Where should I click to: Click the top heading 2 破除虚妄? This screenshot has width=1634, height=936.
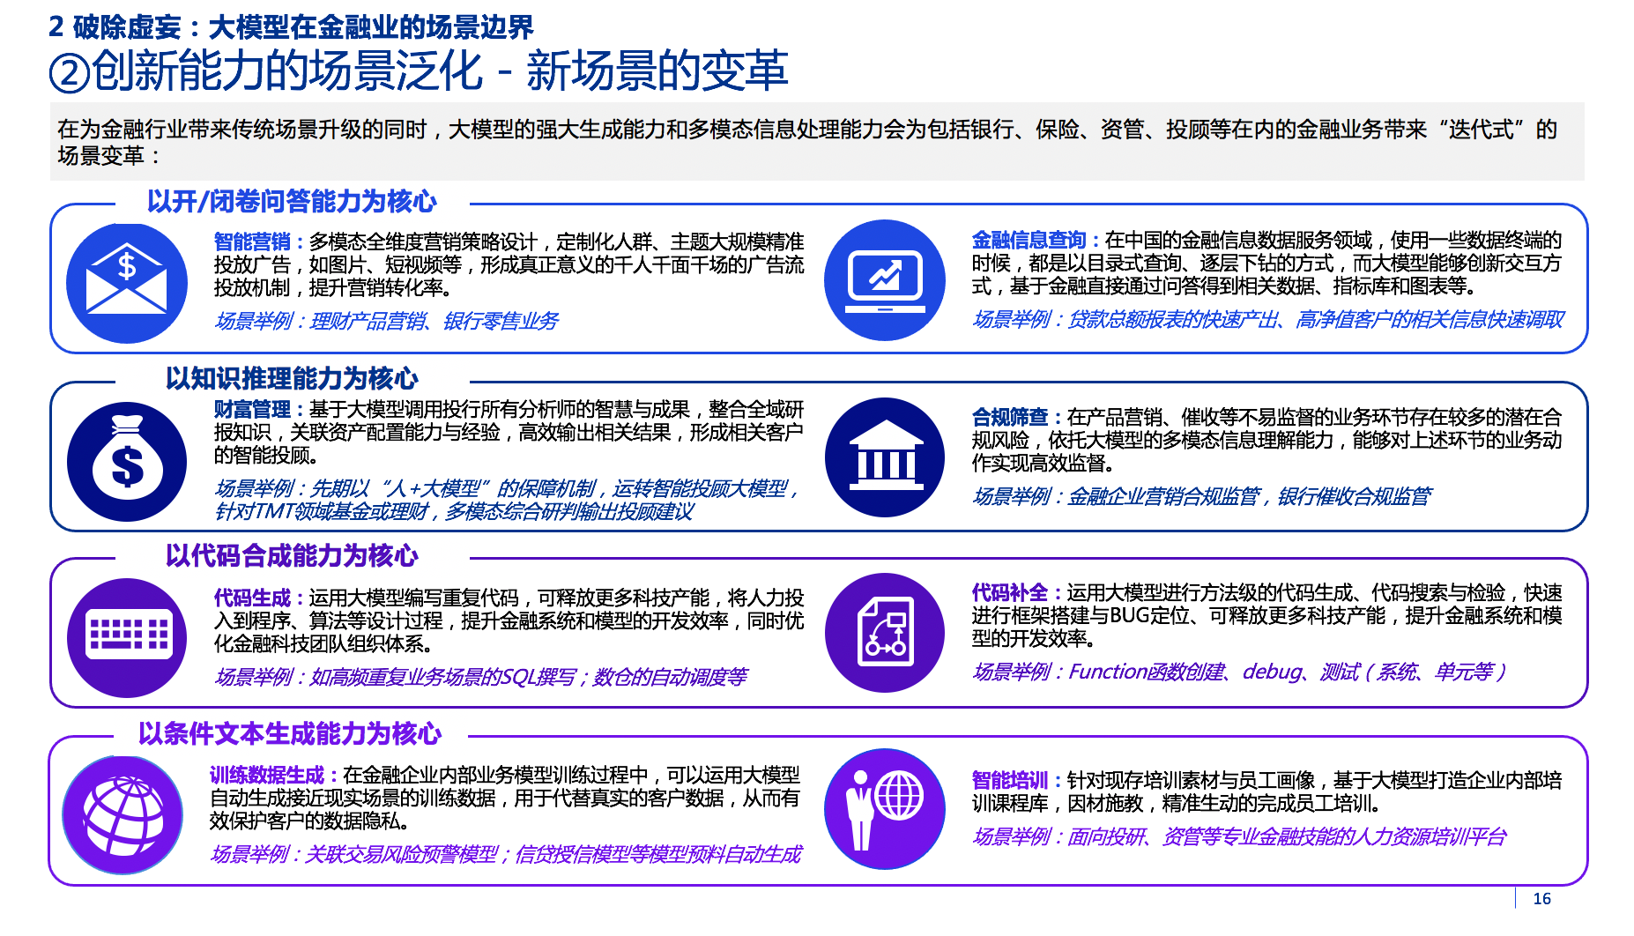tap(291, 26)
